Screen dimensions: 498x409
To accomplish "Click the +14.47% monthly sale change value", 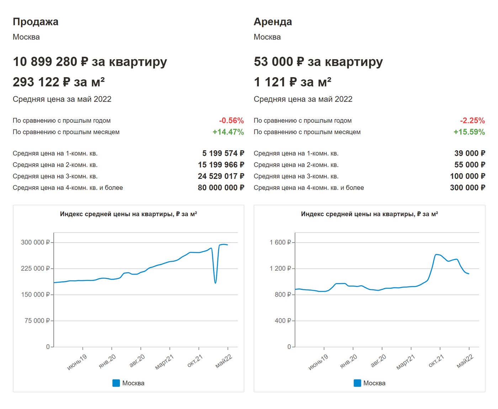I will pyautogui.click(x=228, y=132).
